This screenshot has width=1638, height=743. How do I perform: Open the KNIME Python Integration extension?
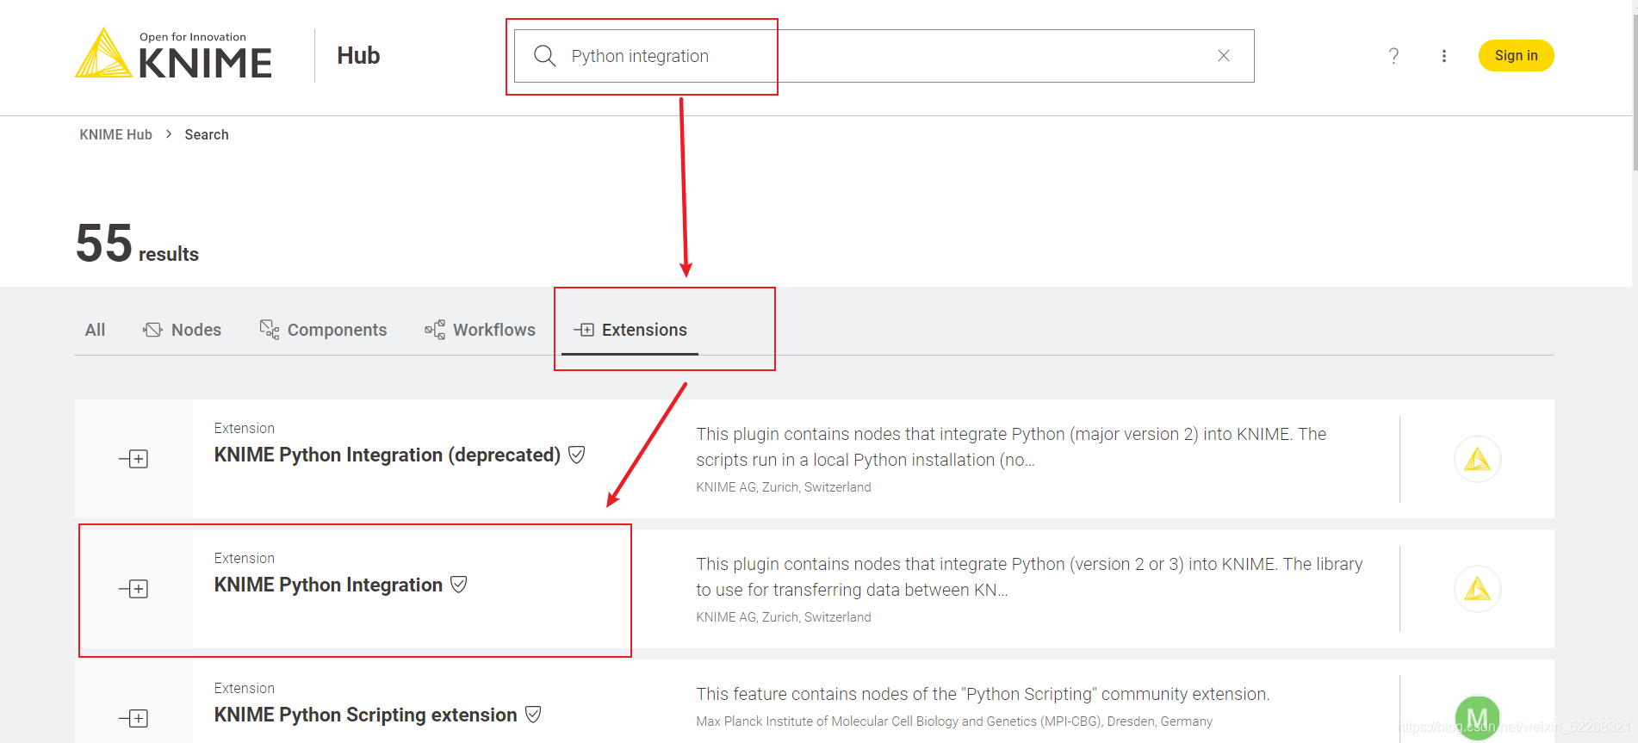click(x=328, y=585)
